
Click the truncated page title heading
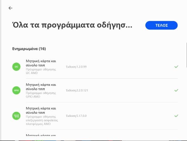pyautogui.click(x=72, y=25)
